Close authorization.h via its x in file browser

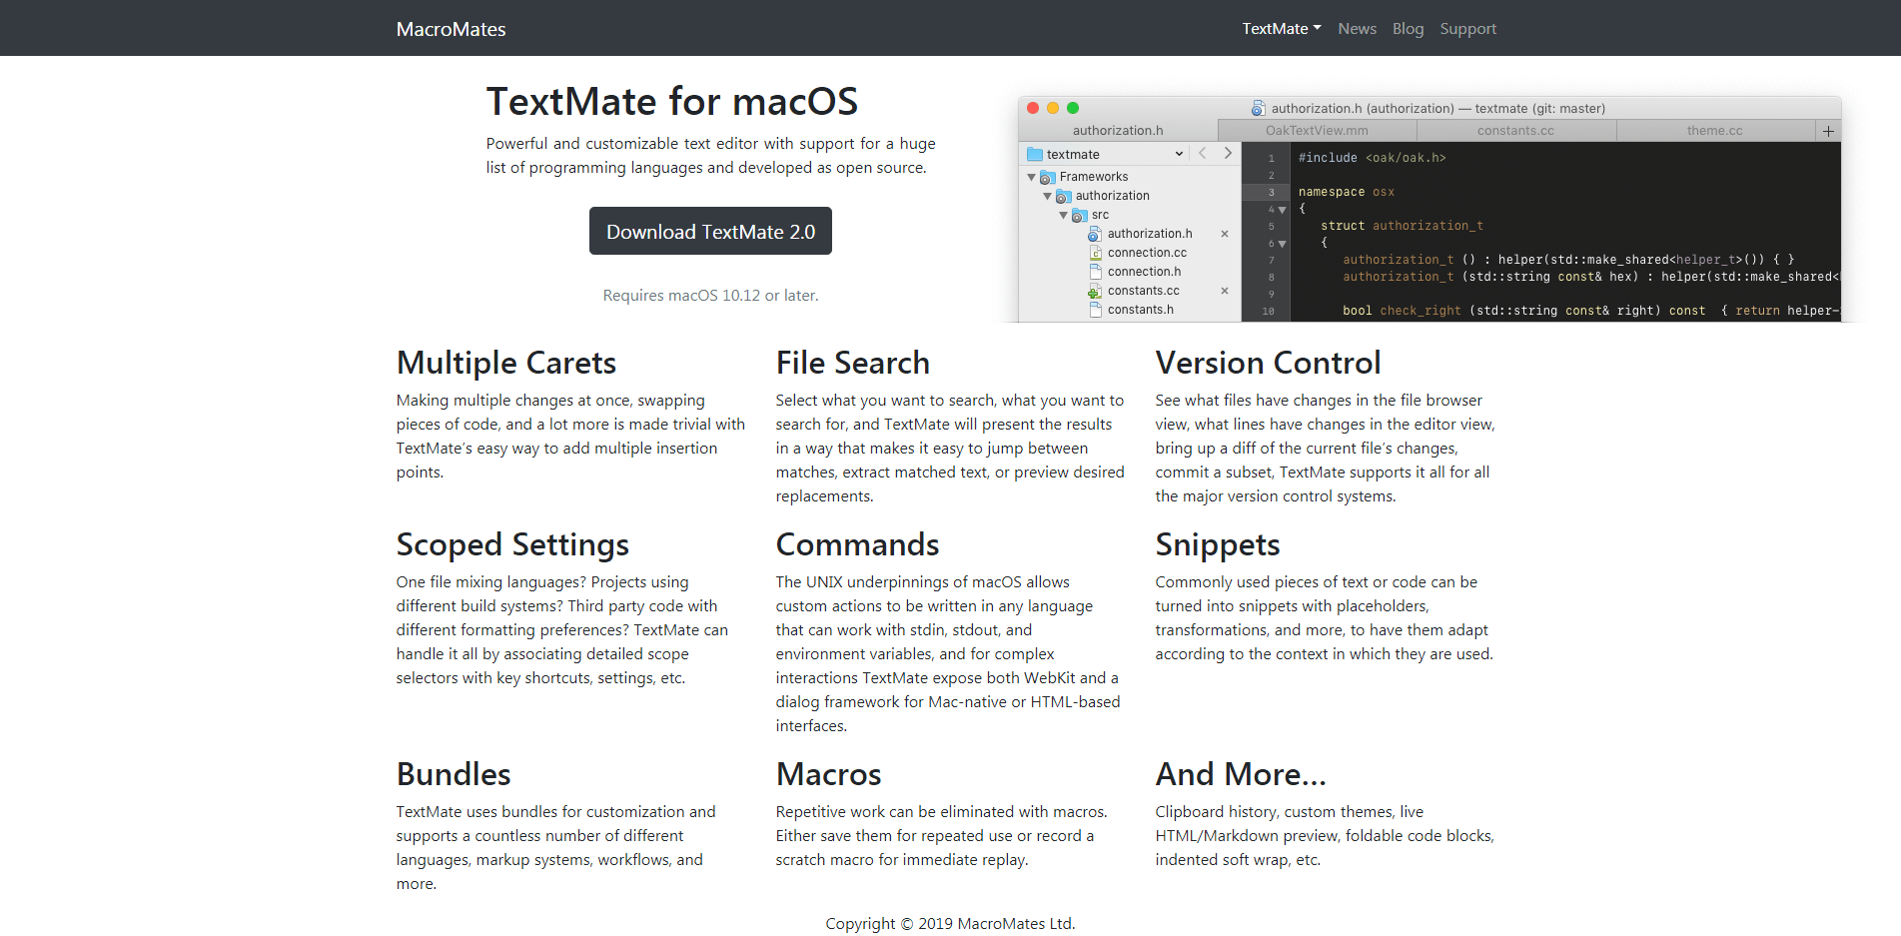(1224, 234)
